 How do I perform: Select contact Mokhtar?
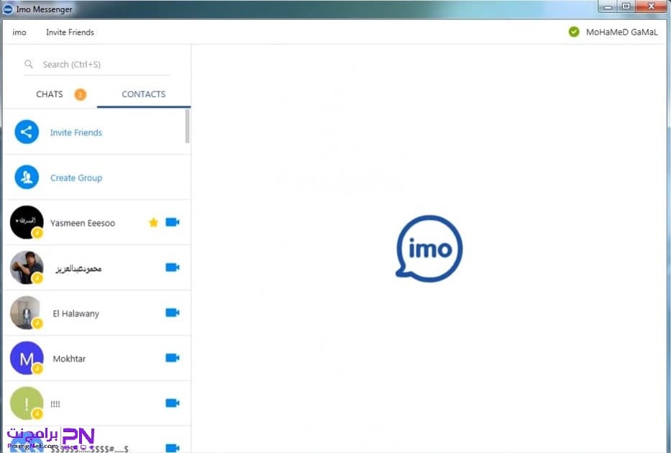(x=96, y=358)
